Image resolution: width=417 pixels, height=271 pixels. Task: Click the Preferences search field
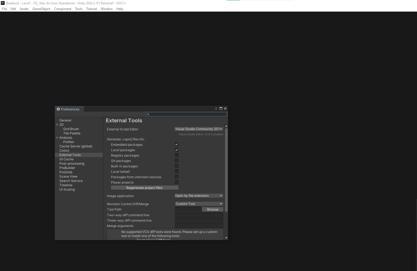(x=187, y=114)
